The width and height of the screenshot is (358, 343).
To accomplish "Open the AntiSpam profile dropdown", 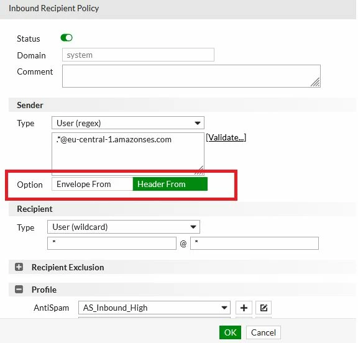I will click(154, 308).
